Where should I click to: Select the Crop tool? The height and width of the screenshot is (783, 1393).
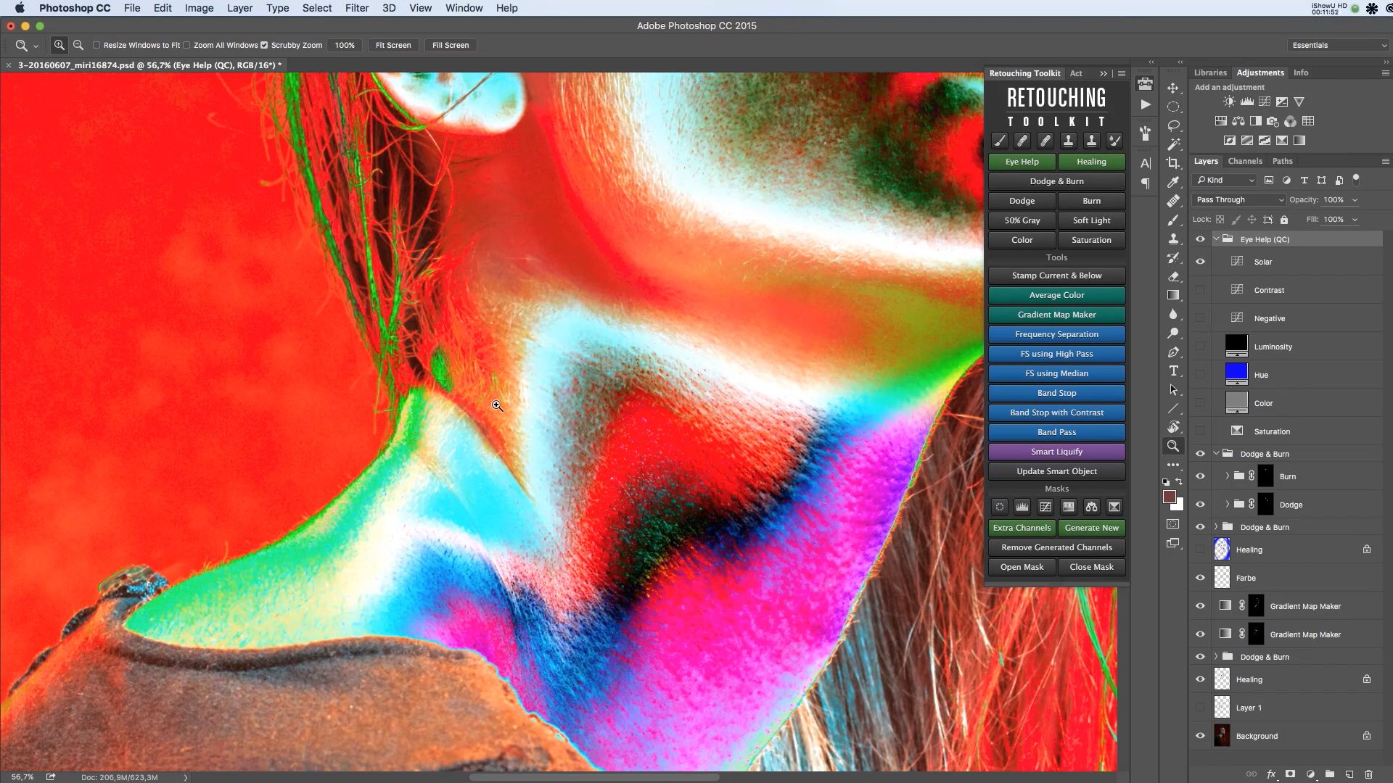pyautogui.click(x=1173, y=163)
